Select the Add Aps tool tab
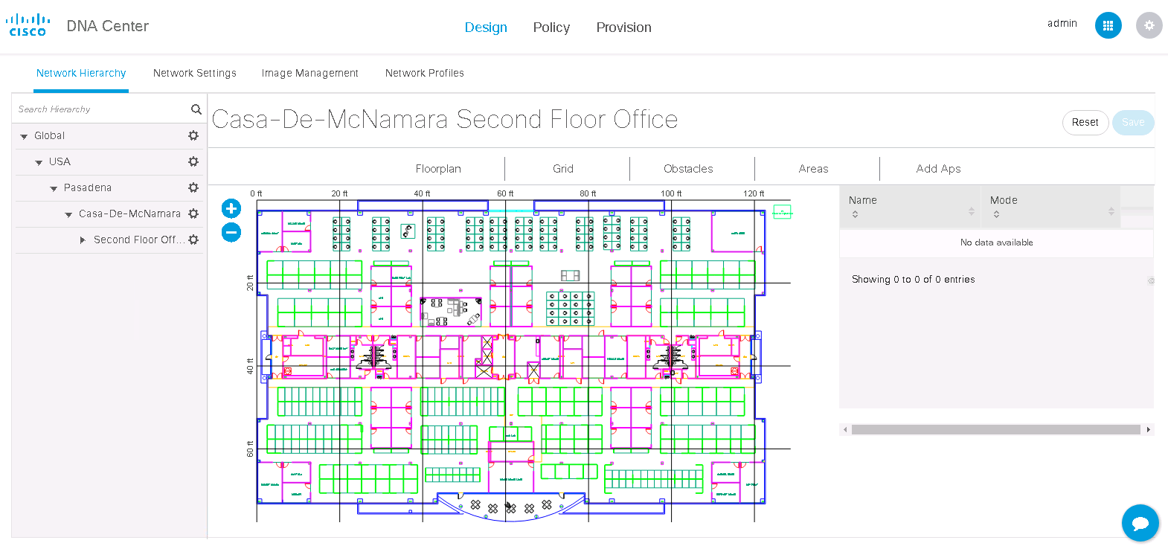Viewport: 1168px width, 546px height. click(x=938, y=169)
